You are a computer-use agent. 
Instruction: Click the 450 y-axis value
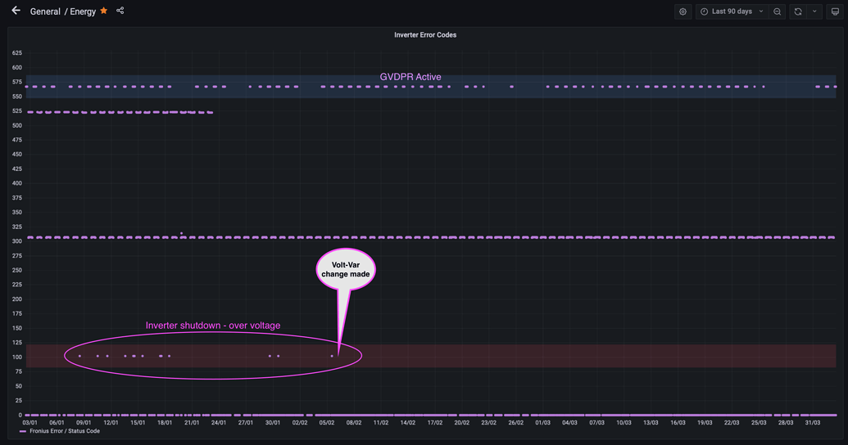[16, 155]
